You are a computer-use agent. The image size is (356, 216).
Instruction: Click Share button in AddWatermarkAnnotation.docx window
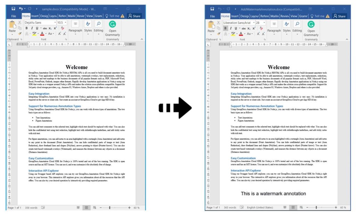pyautogui.click(x=339, y=16)
